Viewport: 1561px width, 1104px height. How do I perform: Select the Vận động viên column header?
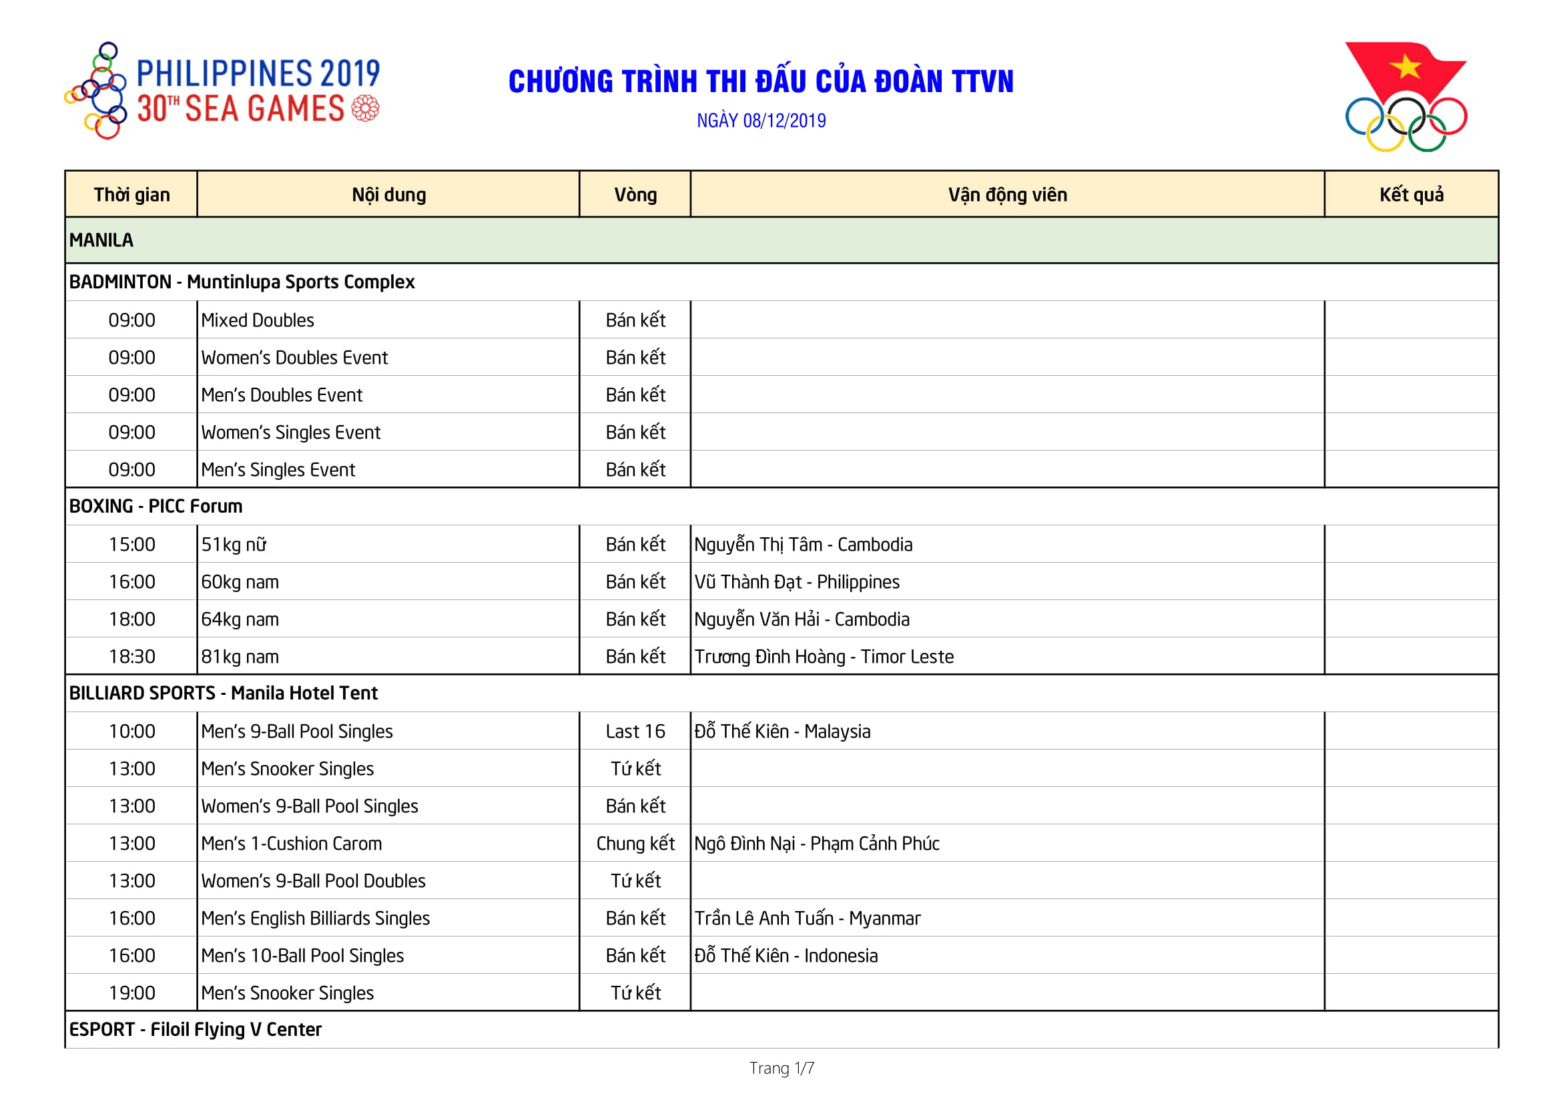[x=1007, y=195]
